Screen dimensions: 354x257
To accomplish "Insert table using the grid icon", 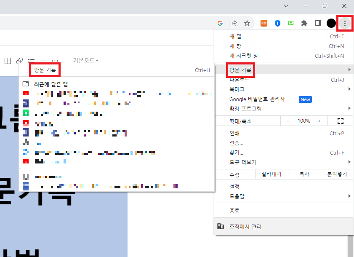I will 8,61.
